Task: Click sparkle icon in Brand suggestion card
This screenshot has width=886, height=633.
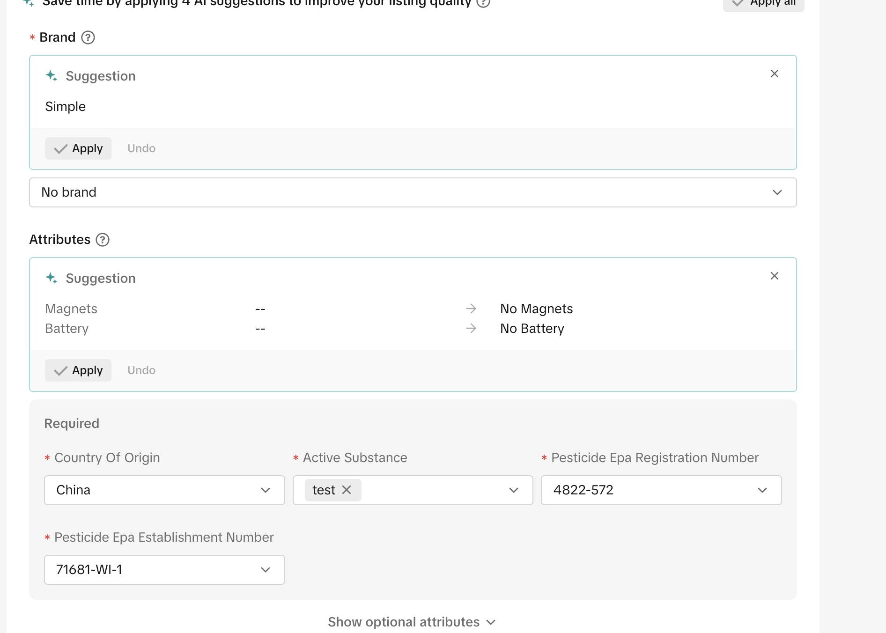Action: click(x=52, y=76)
